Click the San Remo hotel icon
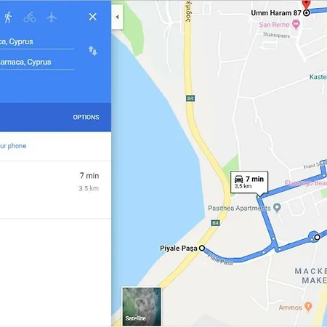This screenshot has width=327, height=327. pos(296,24)
